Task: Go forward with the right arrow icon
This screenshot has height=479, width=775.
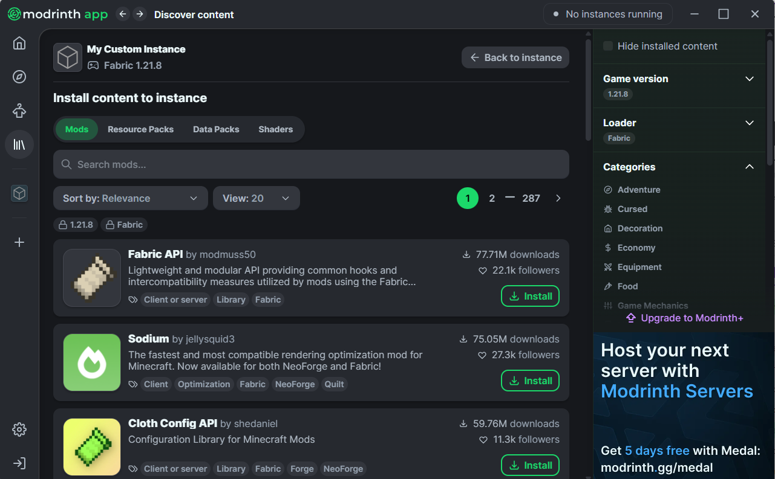Action: (x=140, y=14)
